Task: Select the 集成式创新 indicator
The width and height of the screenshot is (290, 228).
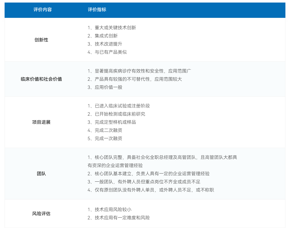Action: coord(103,36)
